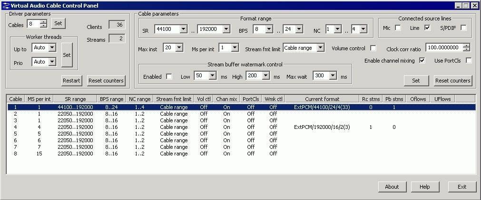
Task: Decrease Clock corr ratio with down arrow
Action: tap(466, 50)
